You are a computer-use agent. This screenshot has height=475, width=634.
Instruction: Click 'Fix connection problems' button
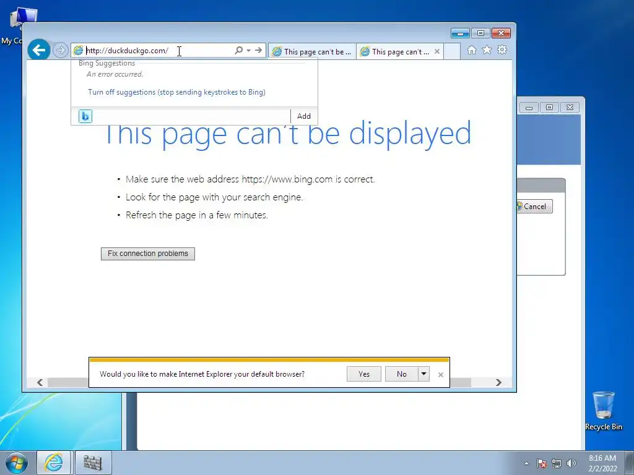tap(148, 254)
